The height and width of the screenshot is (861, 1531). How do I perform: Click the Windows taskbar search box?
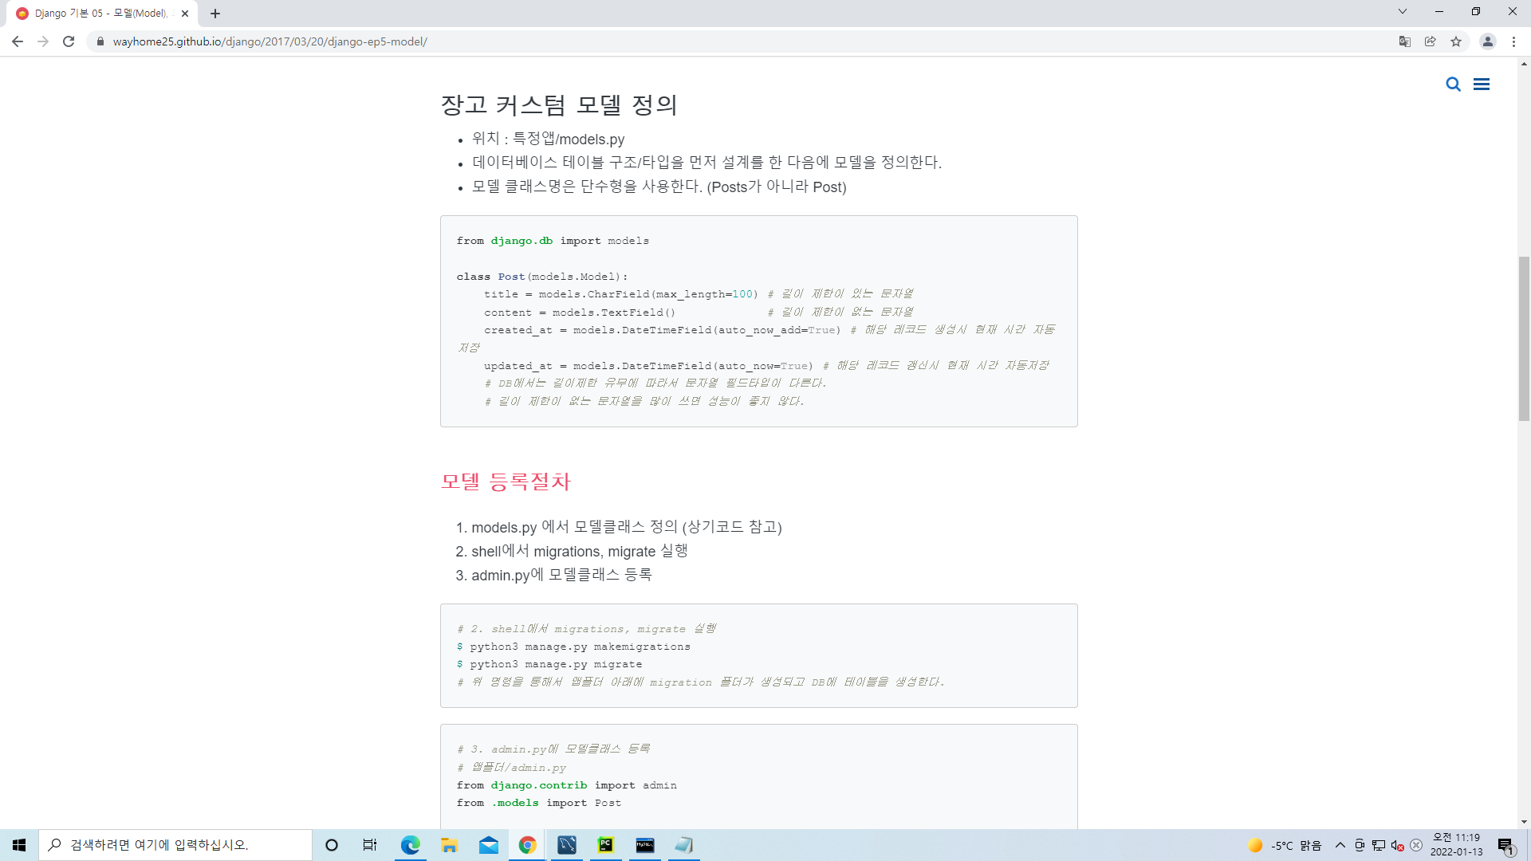[175, 845]
